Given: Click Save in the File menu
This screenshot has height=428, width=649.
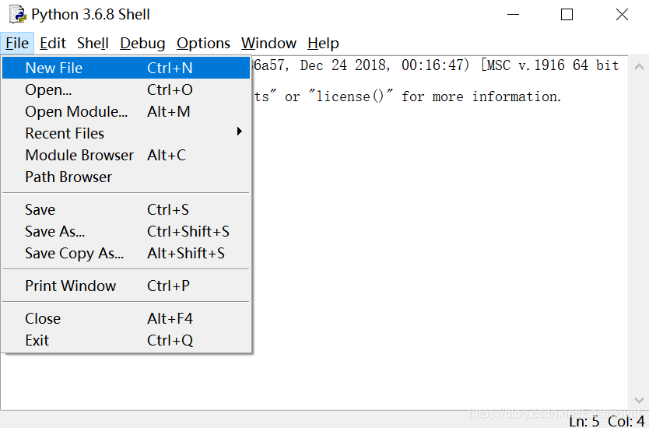Looking at the screenshot, I should (40, 209).
